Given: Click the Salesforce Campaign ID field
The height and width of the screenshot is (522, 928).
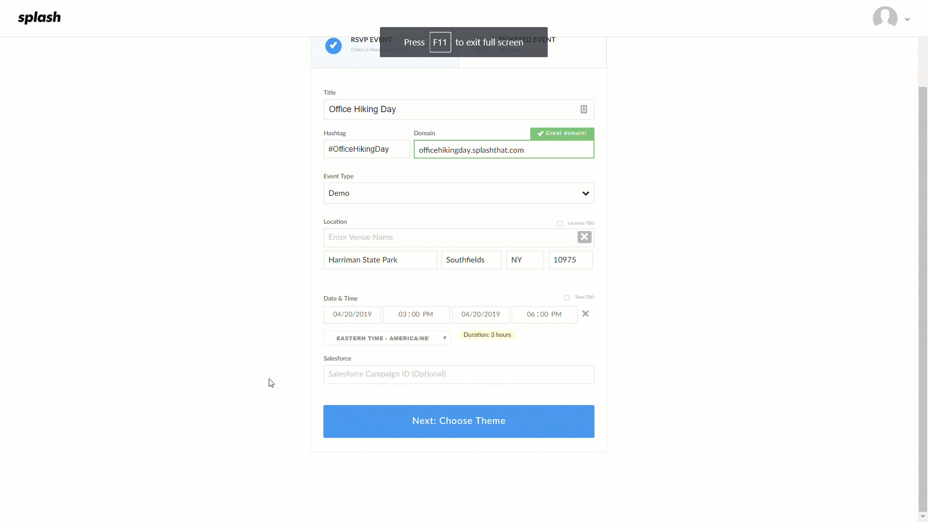Looking at the screenshot, I should (458, 375).
